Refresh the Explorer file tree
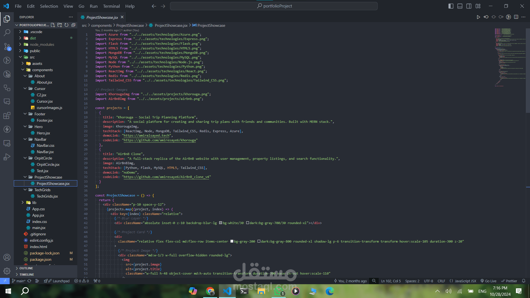The width and height of the screenshot is (530, 298). [x=67, y=25]
